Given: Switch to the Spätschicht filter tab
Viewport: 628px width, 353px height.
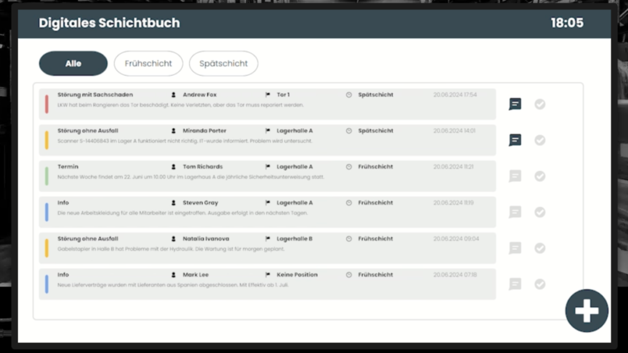Looking at the screenshot, I should click(x=223, y=63).
